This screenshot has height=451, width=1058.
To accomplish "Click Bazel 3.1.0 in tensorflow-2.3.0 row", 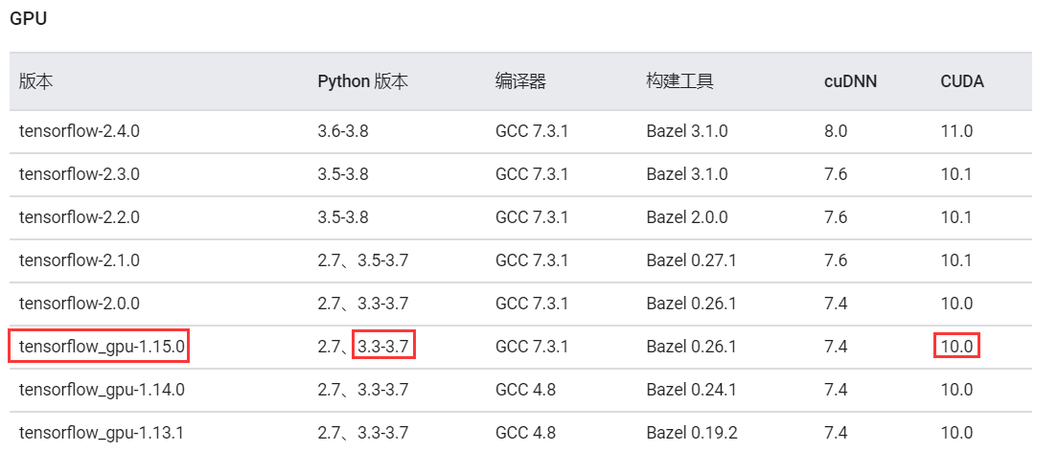I will (687, 174).
